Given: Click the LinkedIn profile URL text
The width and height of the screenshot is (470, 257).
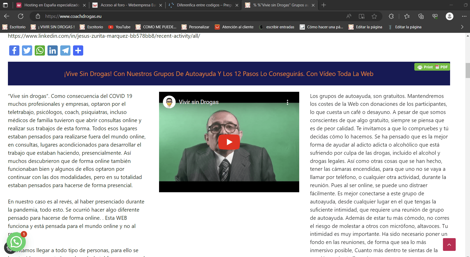Looking at the screenshot, I should [104, 36].
